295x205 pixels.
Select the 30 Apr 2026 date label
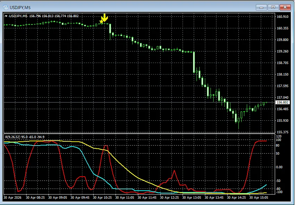(x=13, y=197)
